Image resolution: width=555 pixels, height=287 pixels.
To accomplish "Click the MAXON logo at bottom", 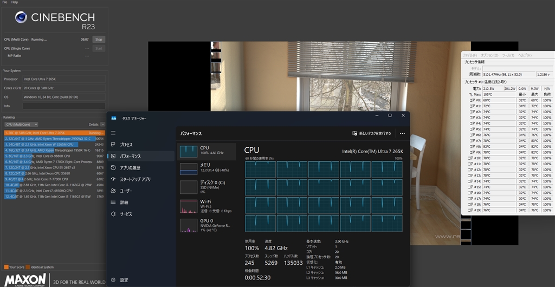I will (x=25, y=280).
